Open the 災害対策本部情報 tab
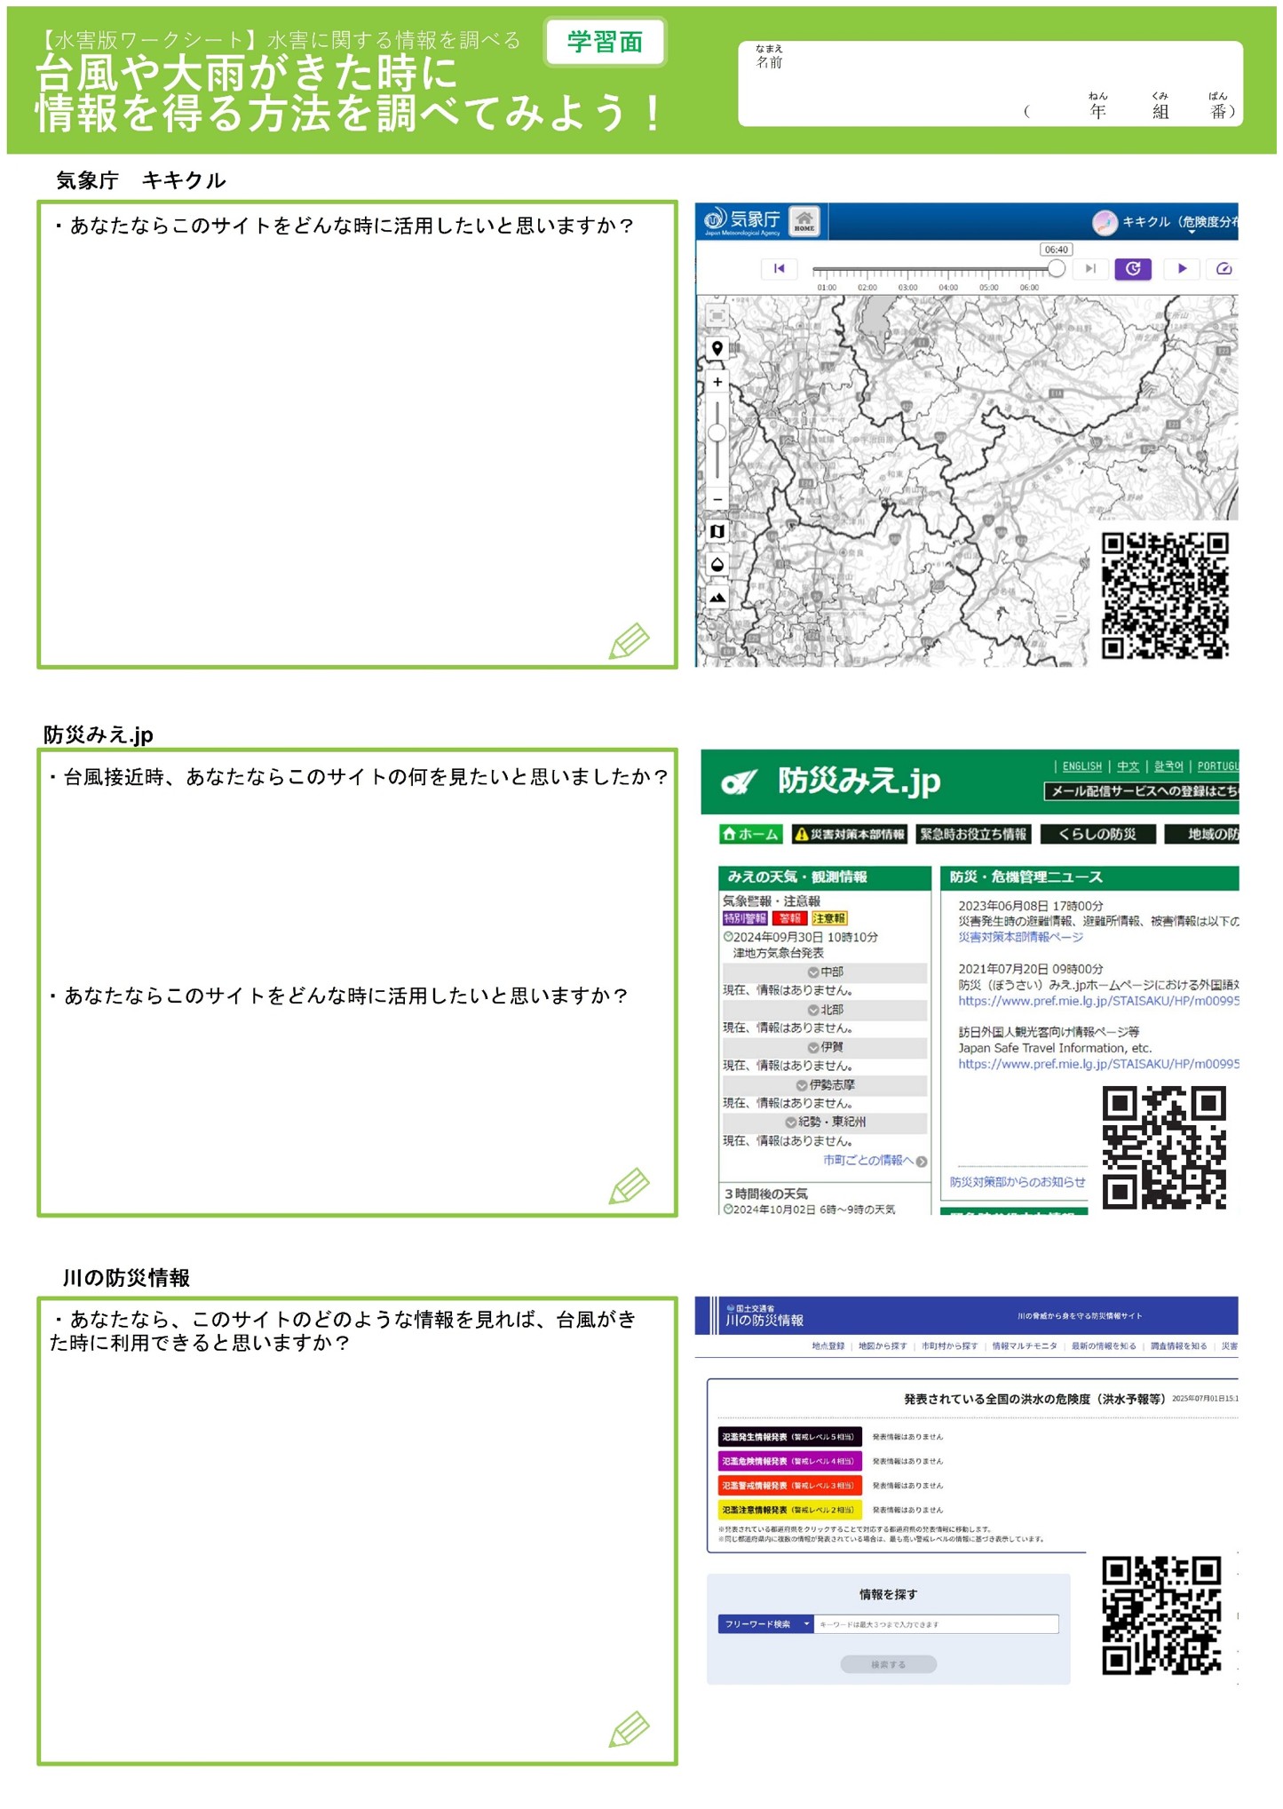This screenshot has height=1809, width=1283. point(849,834)
